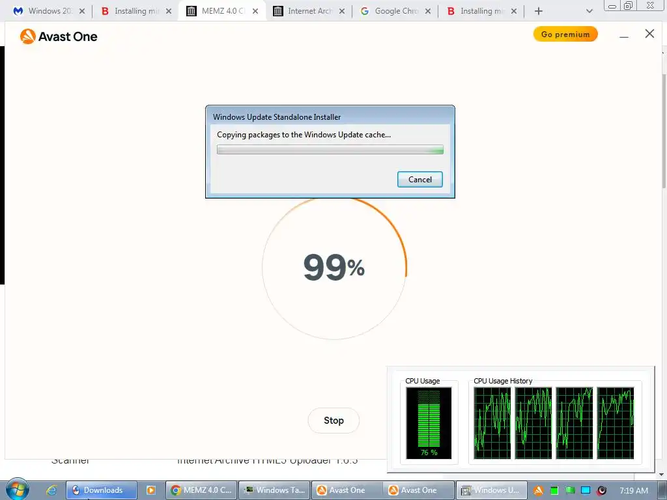Close the Windows 20 tab

point(82,12)
